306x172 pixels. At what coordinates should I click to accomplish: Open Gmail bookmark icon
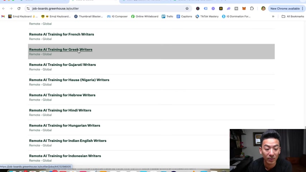pyautogui.click(x=3, y=16)
